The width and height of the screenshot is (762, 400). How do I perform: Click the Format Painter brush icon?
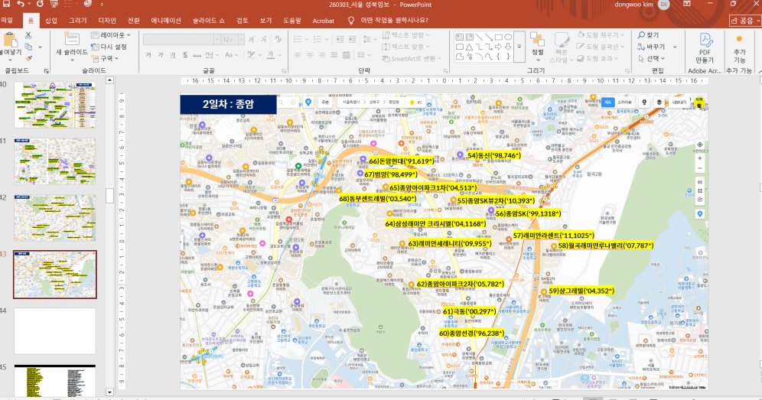pos(29,57)
